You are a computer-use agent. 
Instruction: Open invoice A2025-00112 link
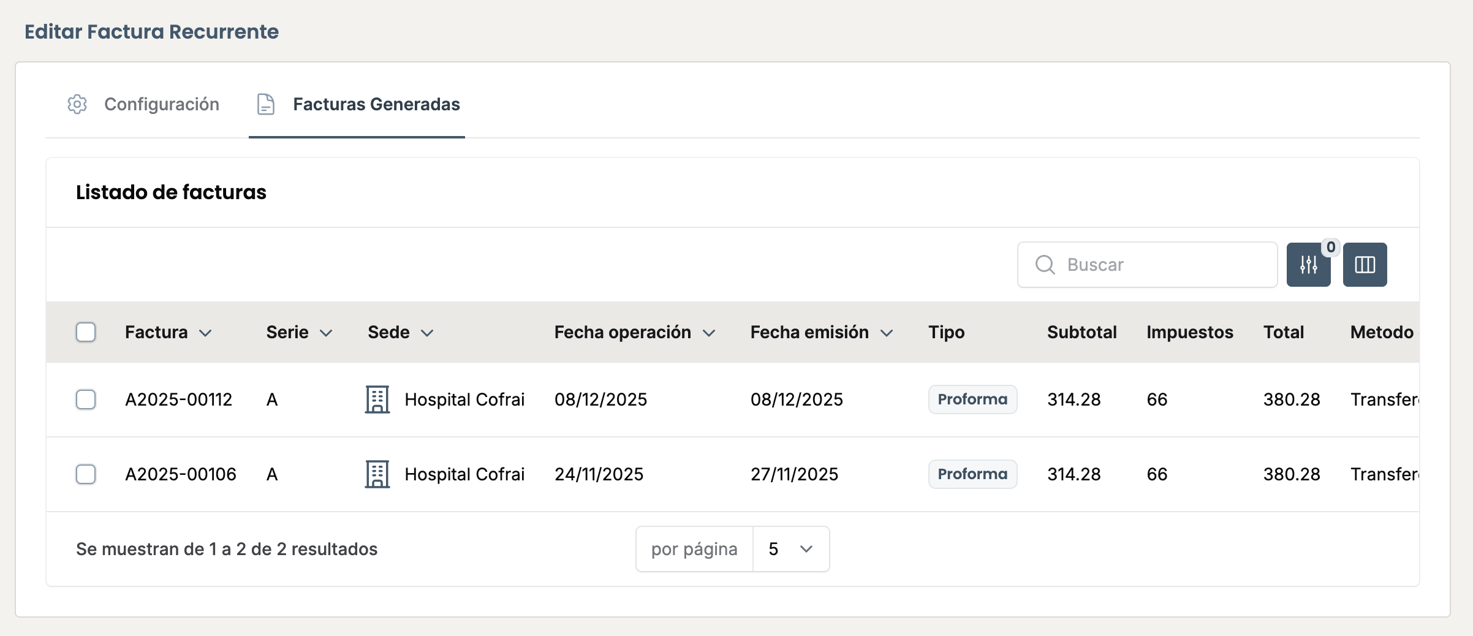pos(178,399)
